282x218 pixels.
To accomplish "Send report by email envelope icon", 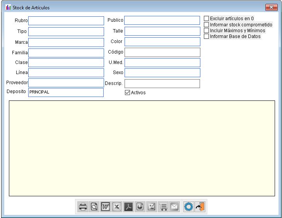I will 174,207.
